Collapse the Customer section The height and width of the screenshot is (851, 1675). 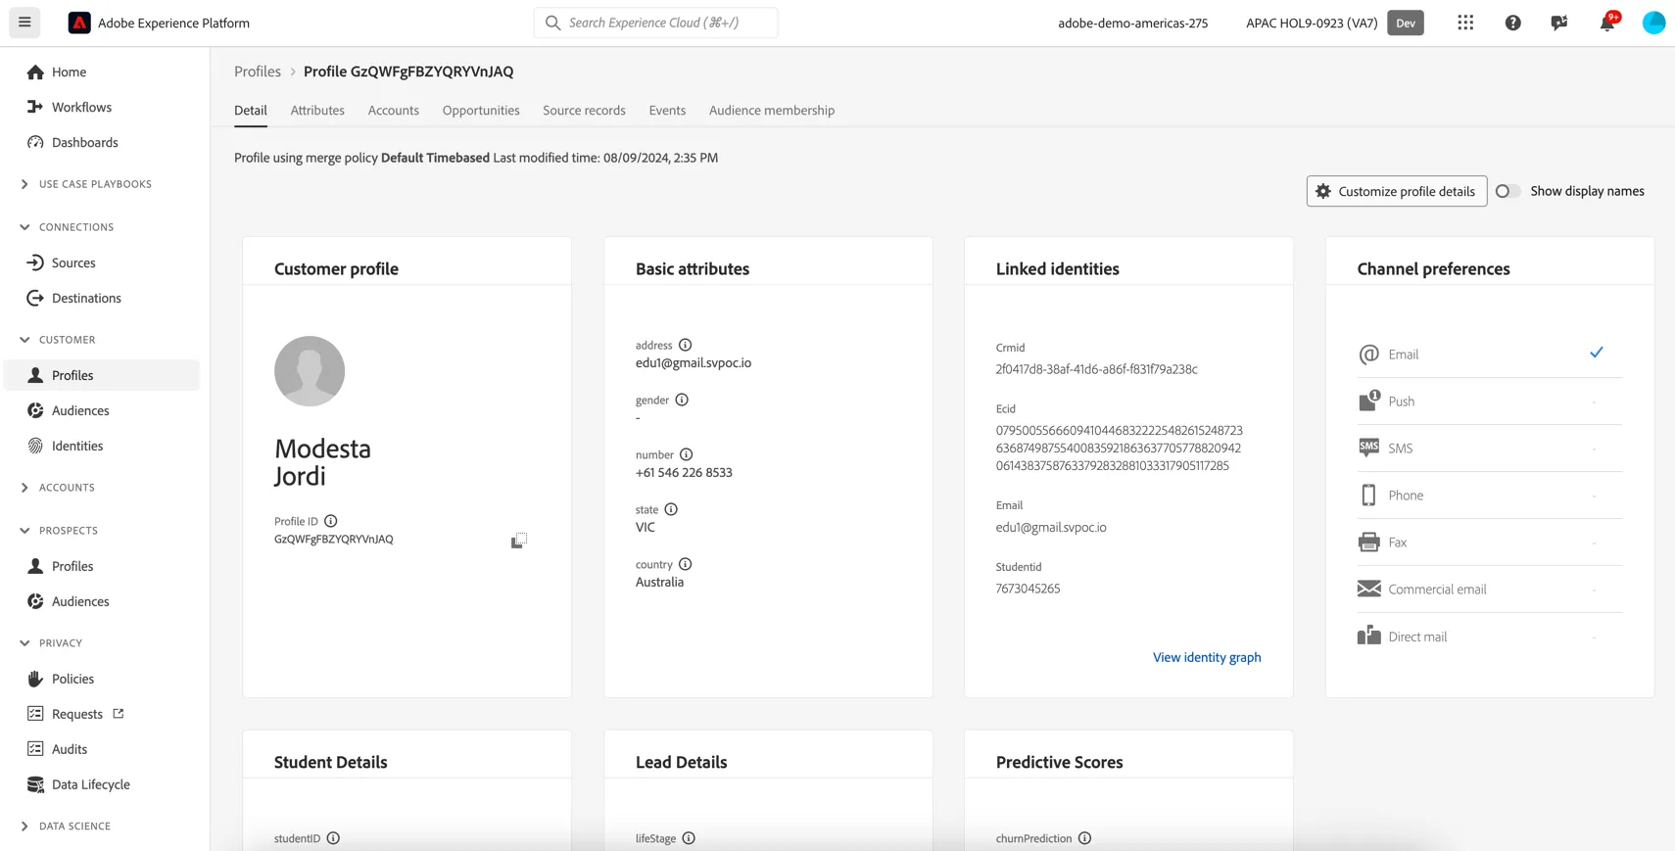click(x=24, y=340)
